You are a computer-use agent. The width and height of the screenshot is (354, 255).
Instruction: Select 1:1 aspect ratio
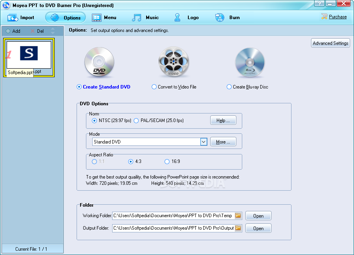98,161
